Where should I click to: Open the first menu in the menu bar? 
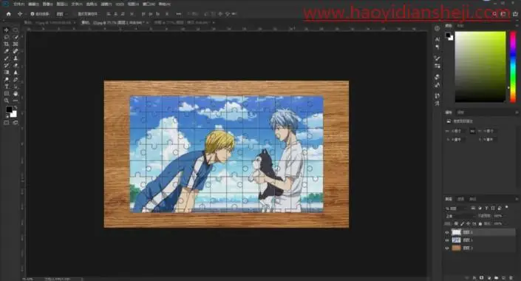pyautogui.click(x=19, y=4)
